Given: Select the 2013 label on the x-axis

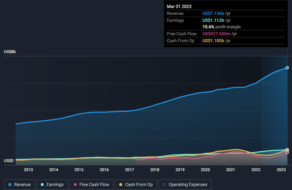Looking at the screenshot, I should 28,170.
